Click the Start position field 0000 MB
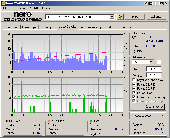The image size is (170, 138). pos(154,69)
